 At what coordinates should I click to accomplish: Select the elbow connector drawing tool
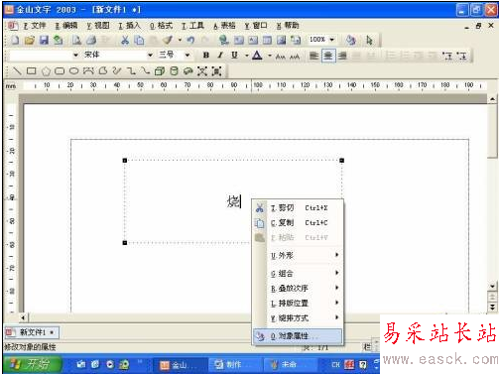click(131, 70)
